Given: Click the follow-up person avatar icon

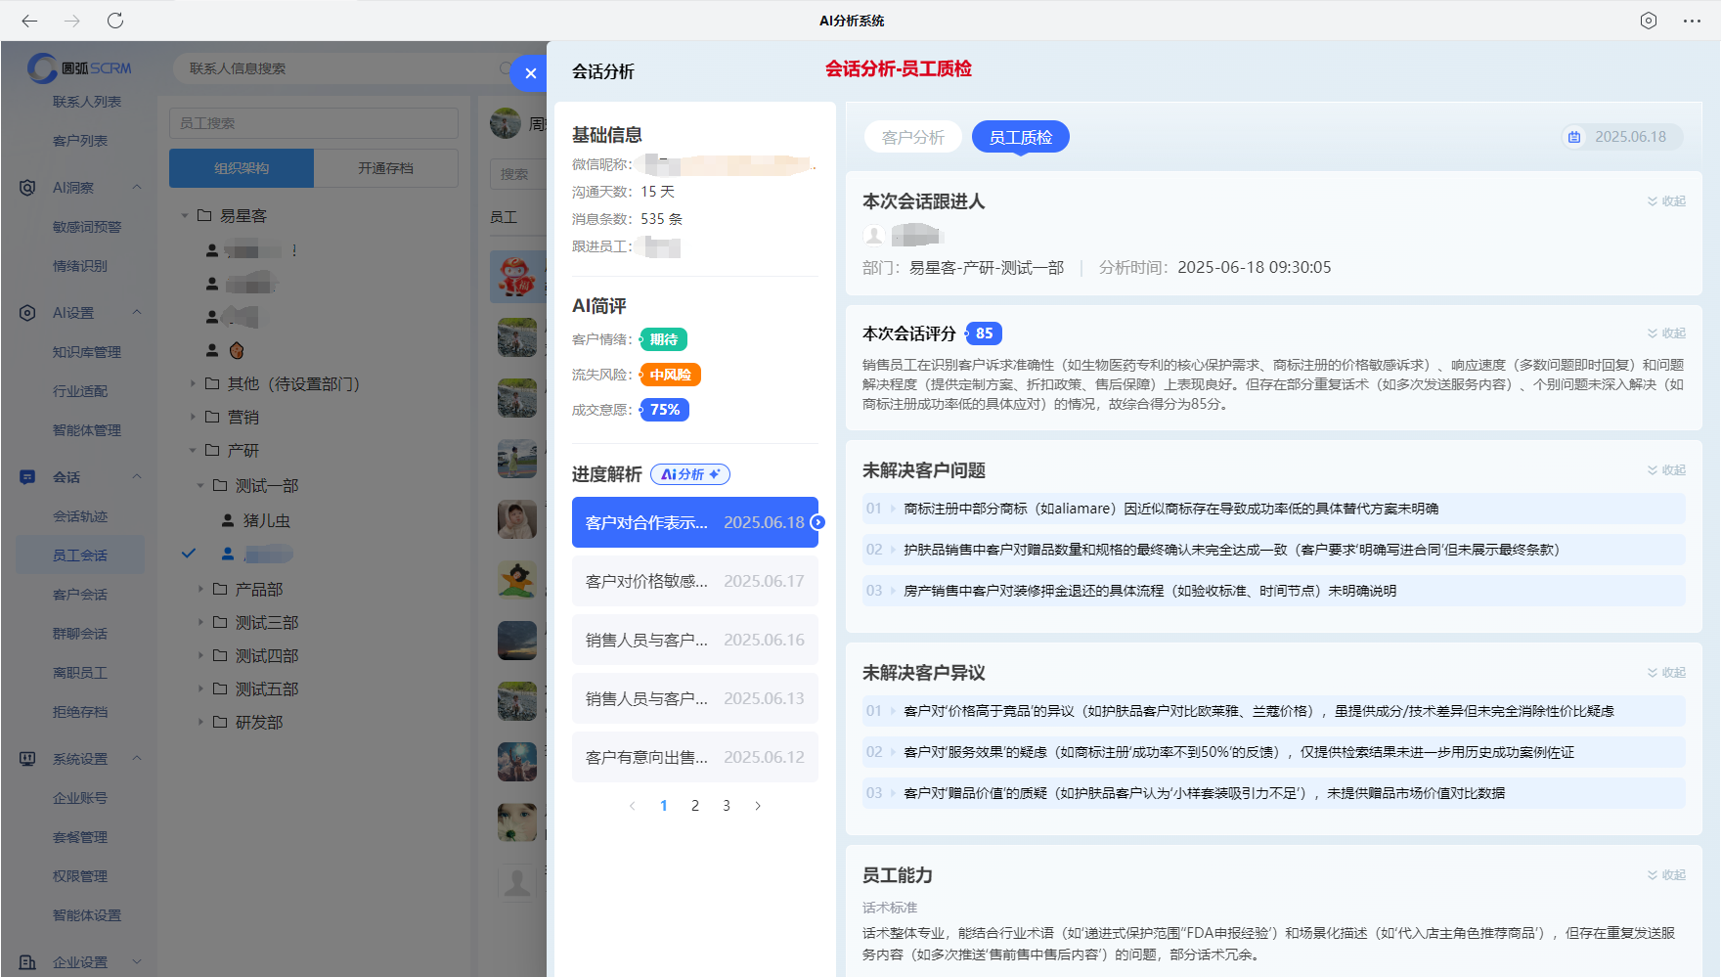Looking at the screenshot, I should (874, 235).
